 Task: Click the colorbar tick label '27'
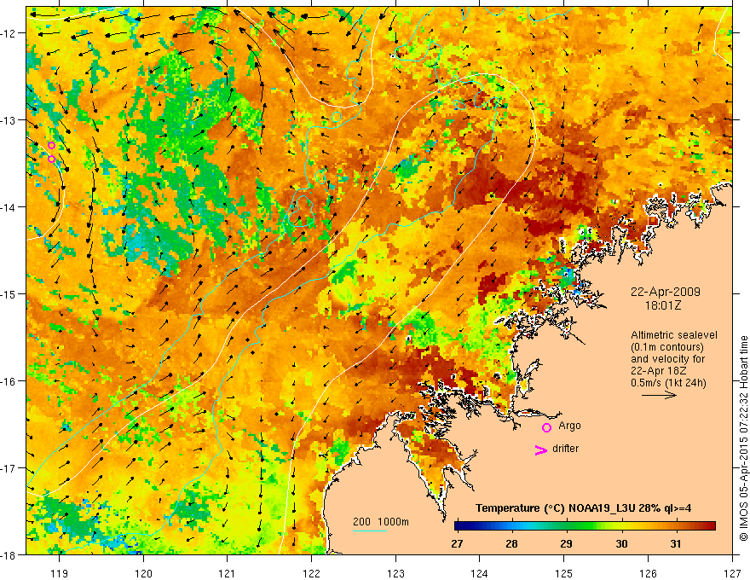[457, 544]
